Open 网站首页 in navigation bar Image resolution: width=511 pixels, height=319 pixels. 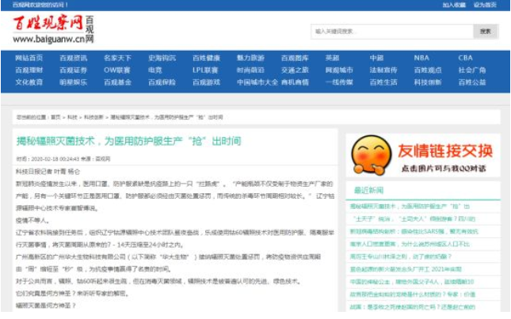[29, 58]
